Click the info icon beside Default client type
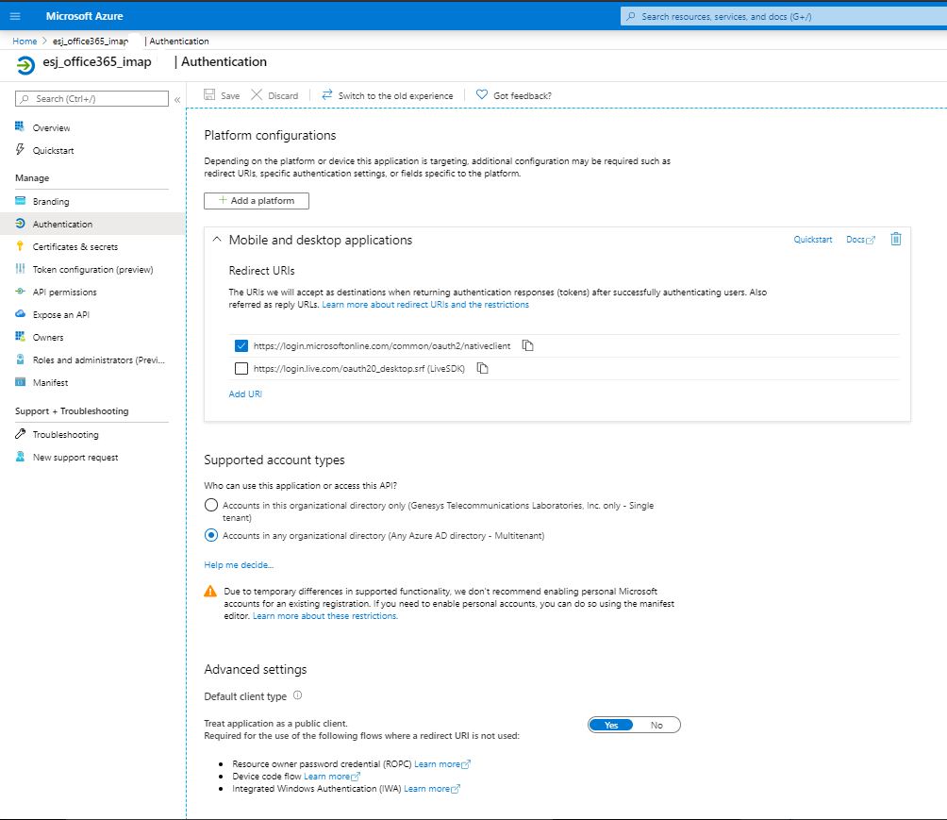947x820 pixels. [x=297, y=696]
